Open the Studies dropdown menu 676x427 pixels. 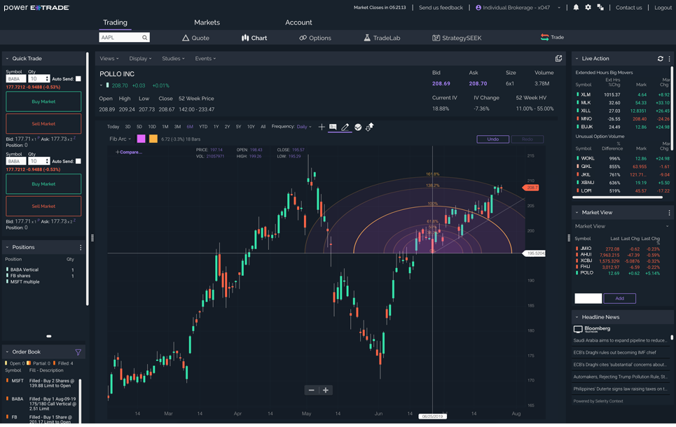pos(173,59)
